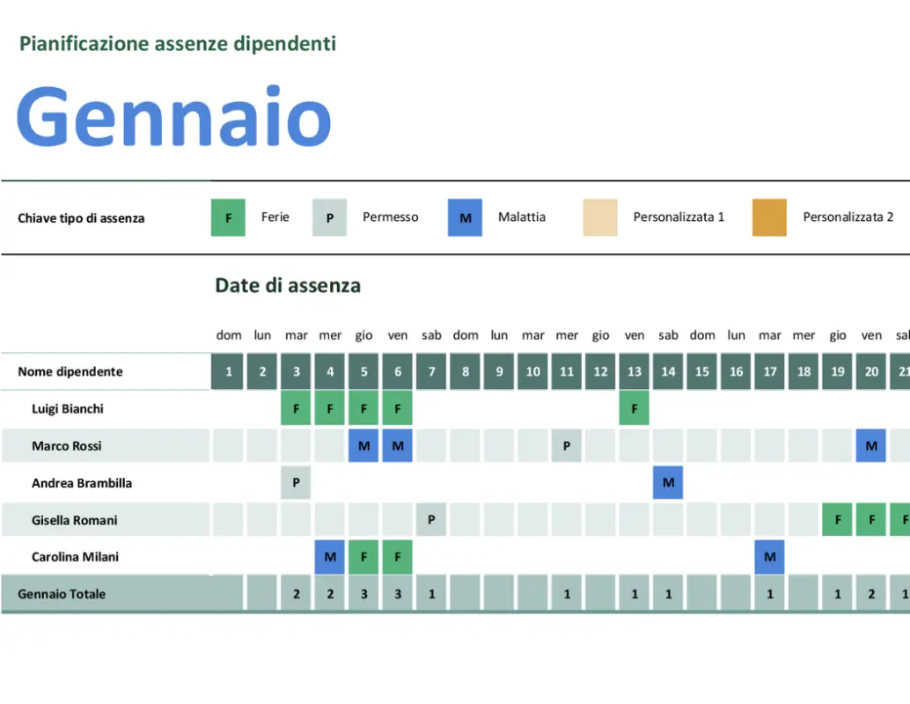Viewport: 910px width, 704px height.
Task: Select the Nome dipendente header cell
Action: click(105, 371)
